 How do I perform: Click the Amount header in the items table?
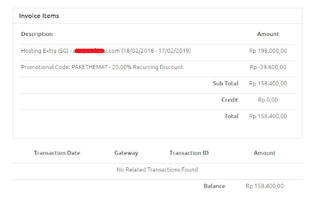[268, 34]
